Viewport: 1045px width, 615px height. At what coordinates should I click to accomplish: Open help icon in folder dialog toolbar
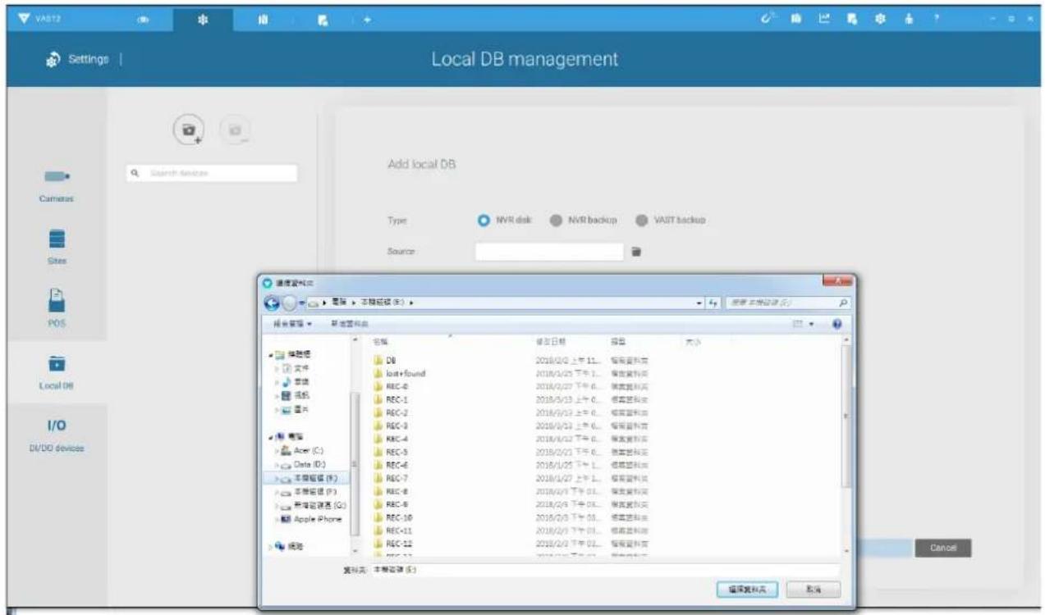[837, 325]
